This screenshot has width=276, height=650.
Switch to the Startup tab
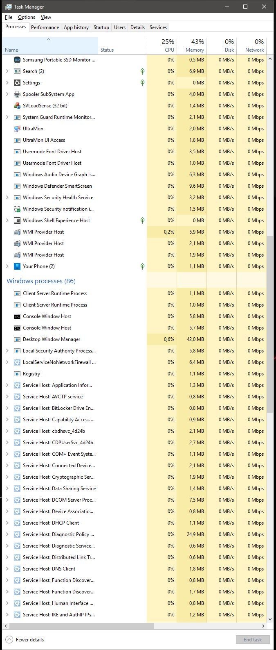pos(101,27)
